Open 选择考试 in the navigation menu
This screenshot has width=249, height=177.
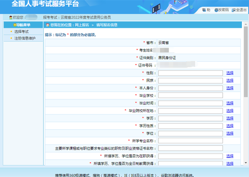[21, 32]
